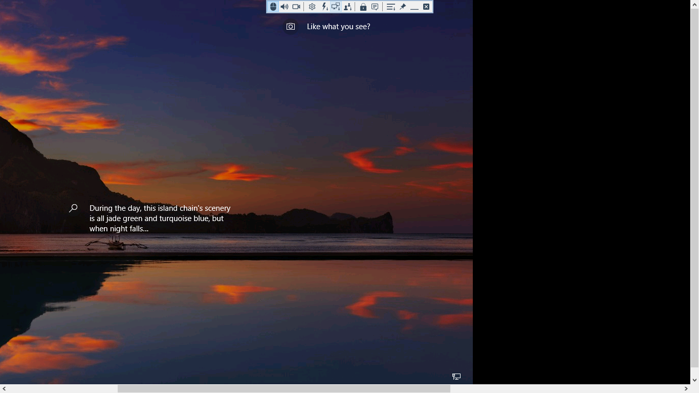Viewport: 699px width, 393px height.
Task: Open the users dropdown in toolbar
Action: 348,7
